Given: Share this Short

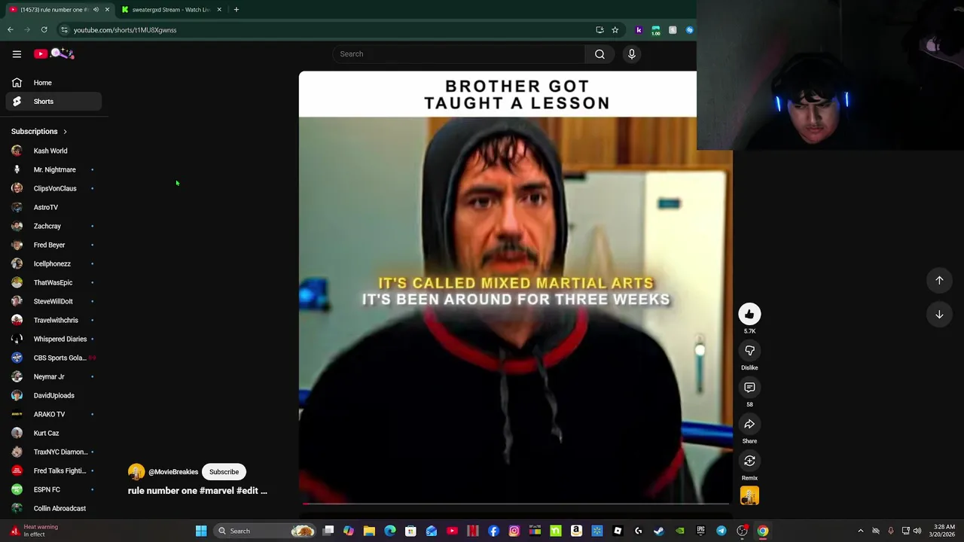Looking at the screenshot, I should coord(749,425).
